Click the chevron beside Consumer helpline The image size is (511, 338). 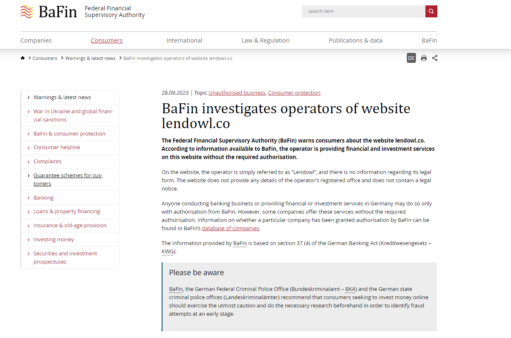tap(29, 148)
